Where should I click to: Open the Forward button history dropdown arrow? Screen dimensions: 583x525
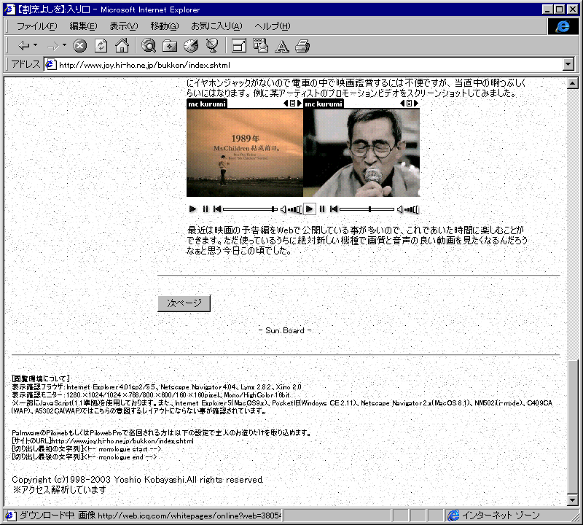(64, 45)
